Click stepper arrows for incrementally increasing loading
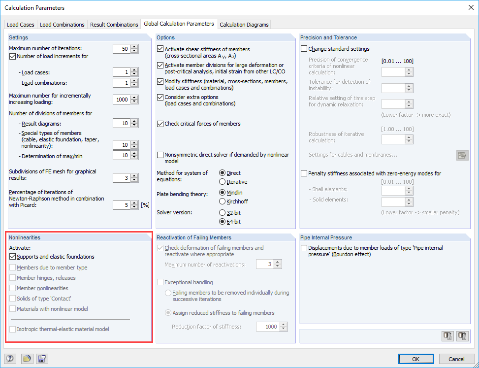479x368 pixels. pyautogui.click(x=134, y=100)
